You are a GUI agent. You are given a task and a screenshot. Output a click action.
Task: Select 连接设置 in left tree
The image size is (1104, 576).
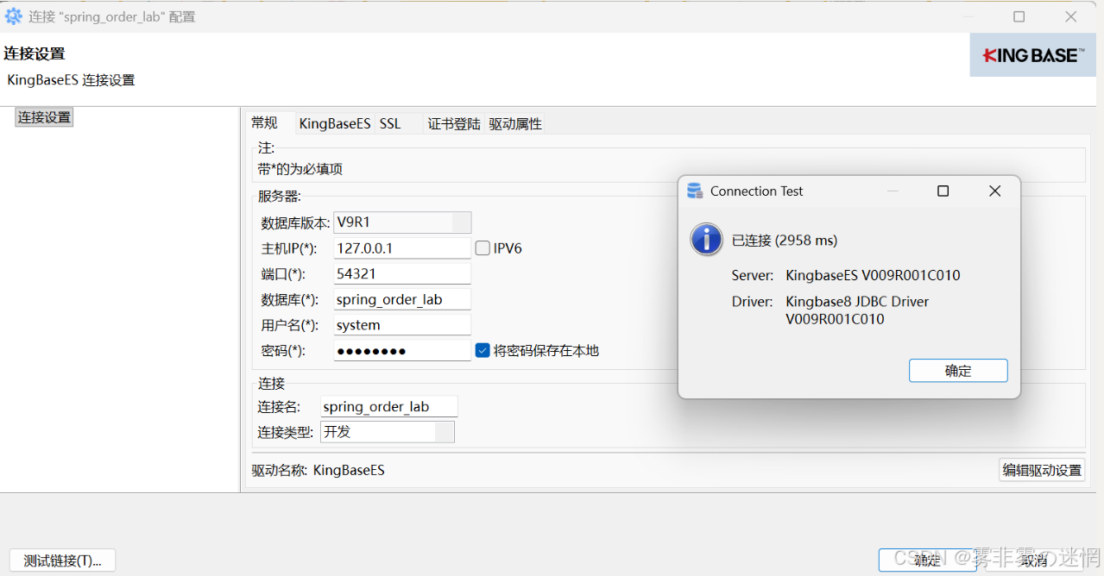click(x=45, y=117)
